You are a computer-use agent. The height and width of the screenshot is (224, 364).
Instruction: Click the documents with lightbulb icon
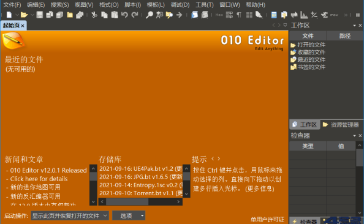click(x=284, y=15)
